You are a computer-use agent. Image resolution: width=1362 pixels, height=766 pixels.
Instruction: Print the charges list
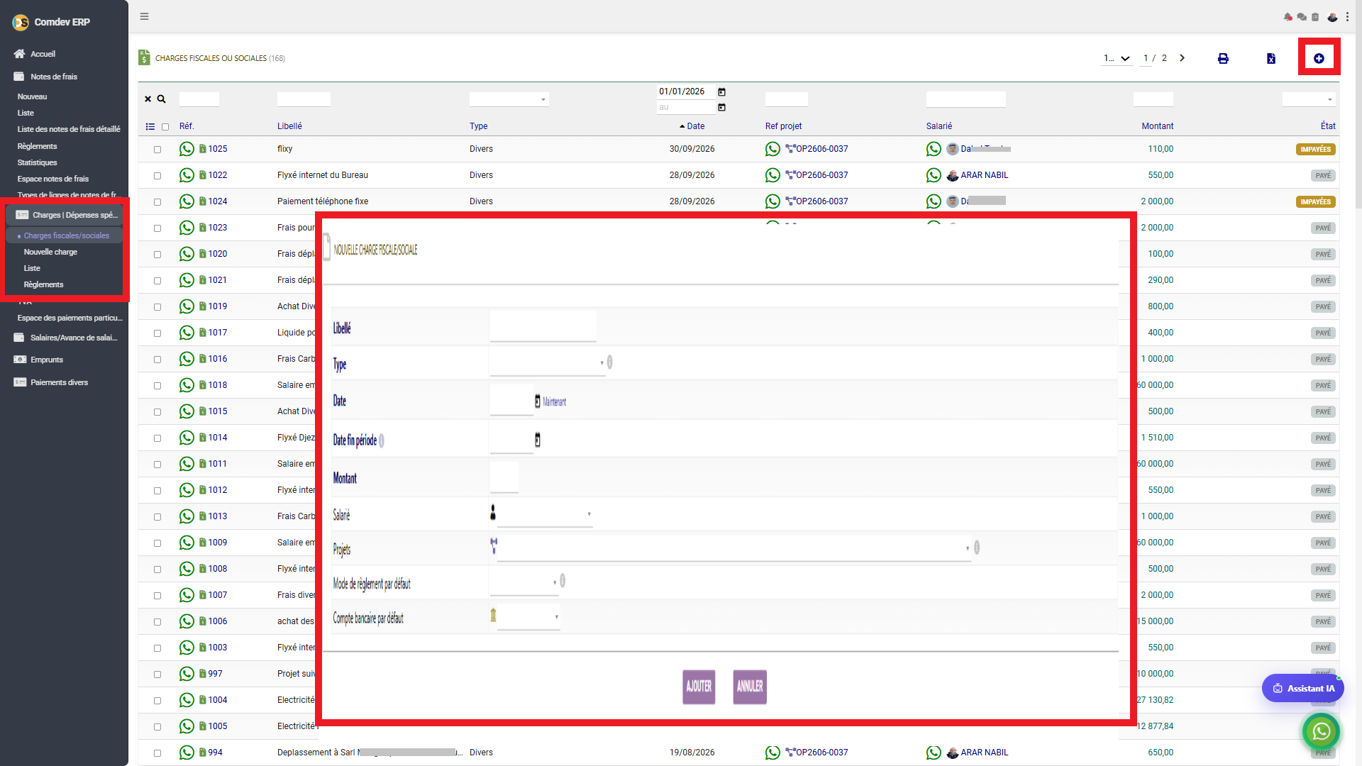[1223, 58]
